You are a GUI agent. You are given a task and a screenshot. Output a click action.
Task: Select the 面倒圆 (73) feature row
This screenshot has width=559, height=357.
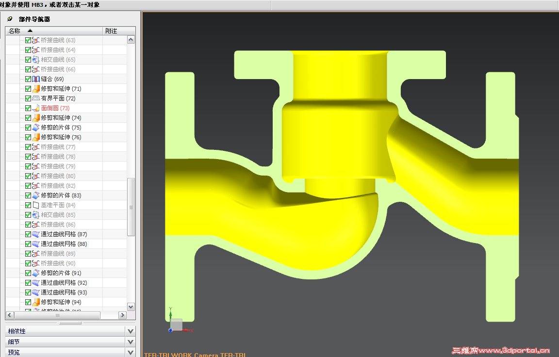click(66, 108)
